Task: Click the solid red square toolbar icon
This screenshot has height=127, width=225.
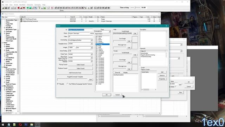Action: (19, 8)
